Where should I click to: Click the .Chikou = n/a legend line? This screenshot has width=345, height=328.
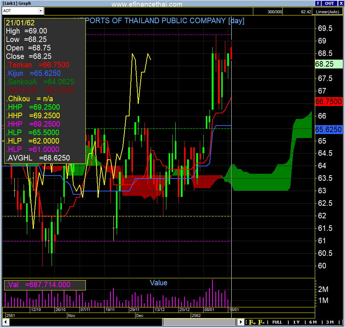[x=29, y=99]
